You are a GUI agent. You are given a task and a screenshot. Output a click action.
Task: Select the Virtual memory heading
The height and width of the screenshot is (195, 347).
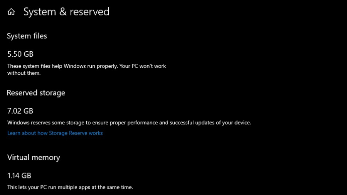[34, 157]
